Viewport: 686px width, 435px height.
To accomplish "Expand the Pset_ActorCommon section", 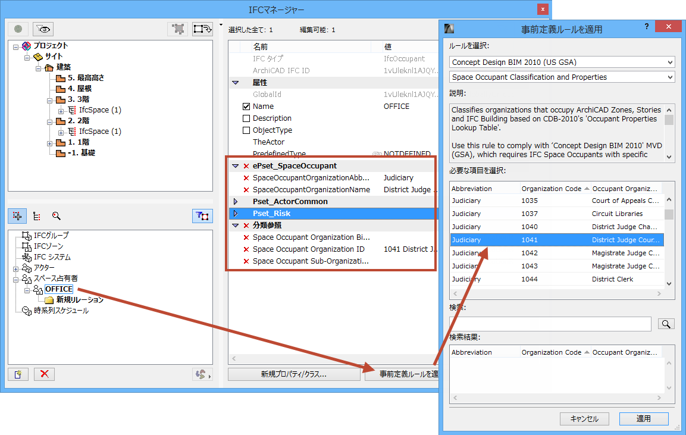I will pos(236,202).
